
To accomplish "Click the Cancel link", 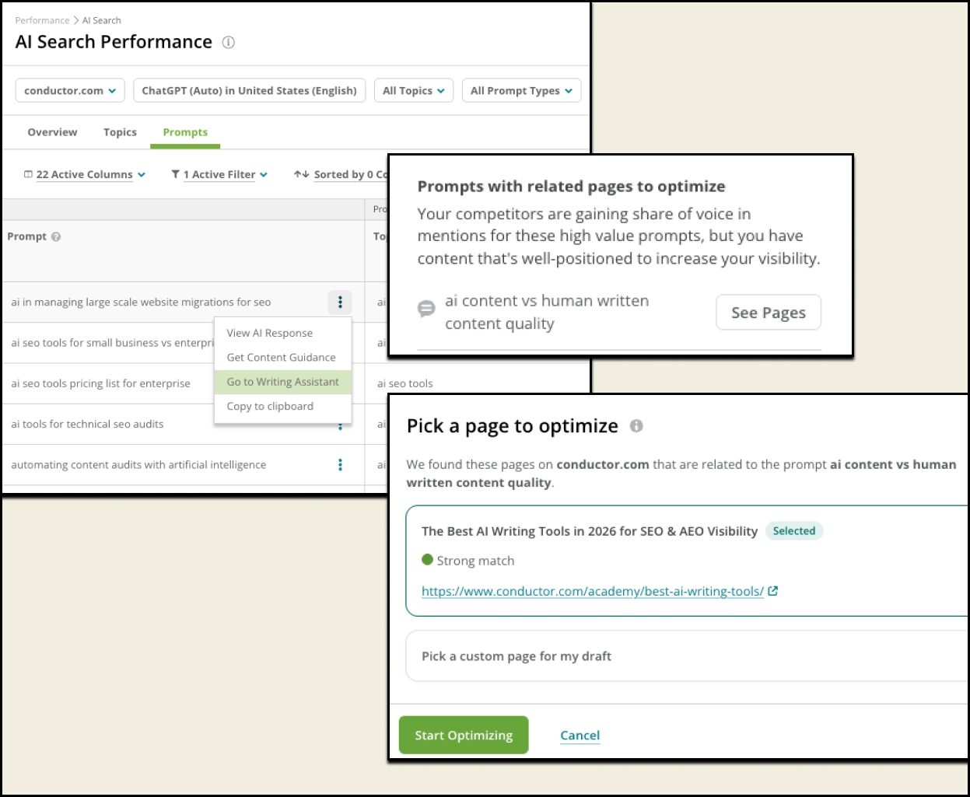I will coord(580,736).
